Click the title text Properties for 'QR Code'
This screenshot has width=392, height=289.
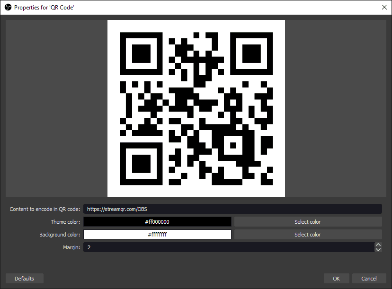point(44,8)
